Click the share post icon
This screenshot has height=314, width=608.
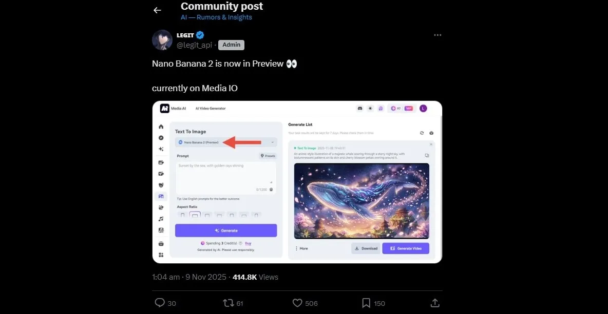pos(435,303)
